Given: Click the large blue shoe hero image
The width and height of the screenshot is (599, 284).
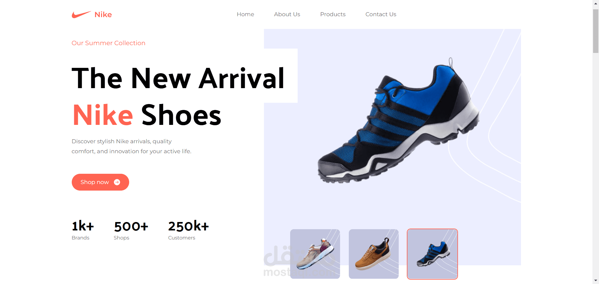Looking at the screenshot, I should click(398, 121).
